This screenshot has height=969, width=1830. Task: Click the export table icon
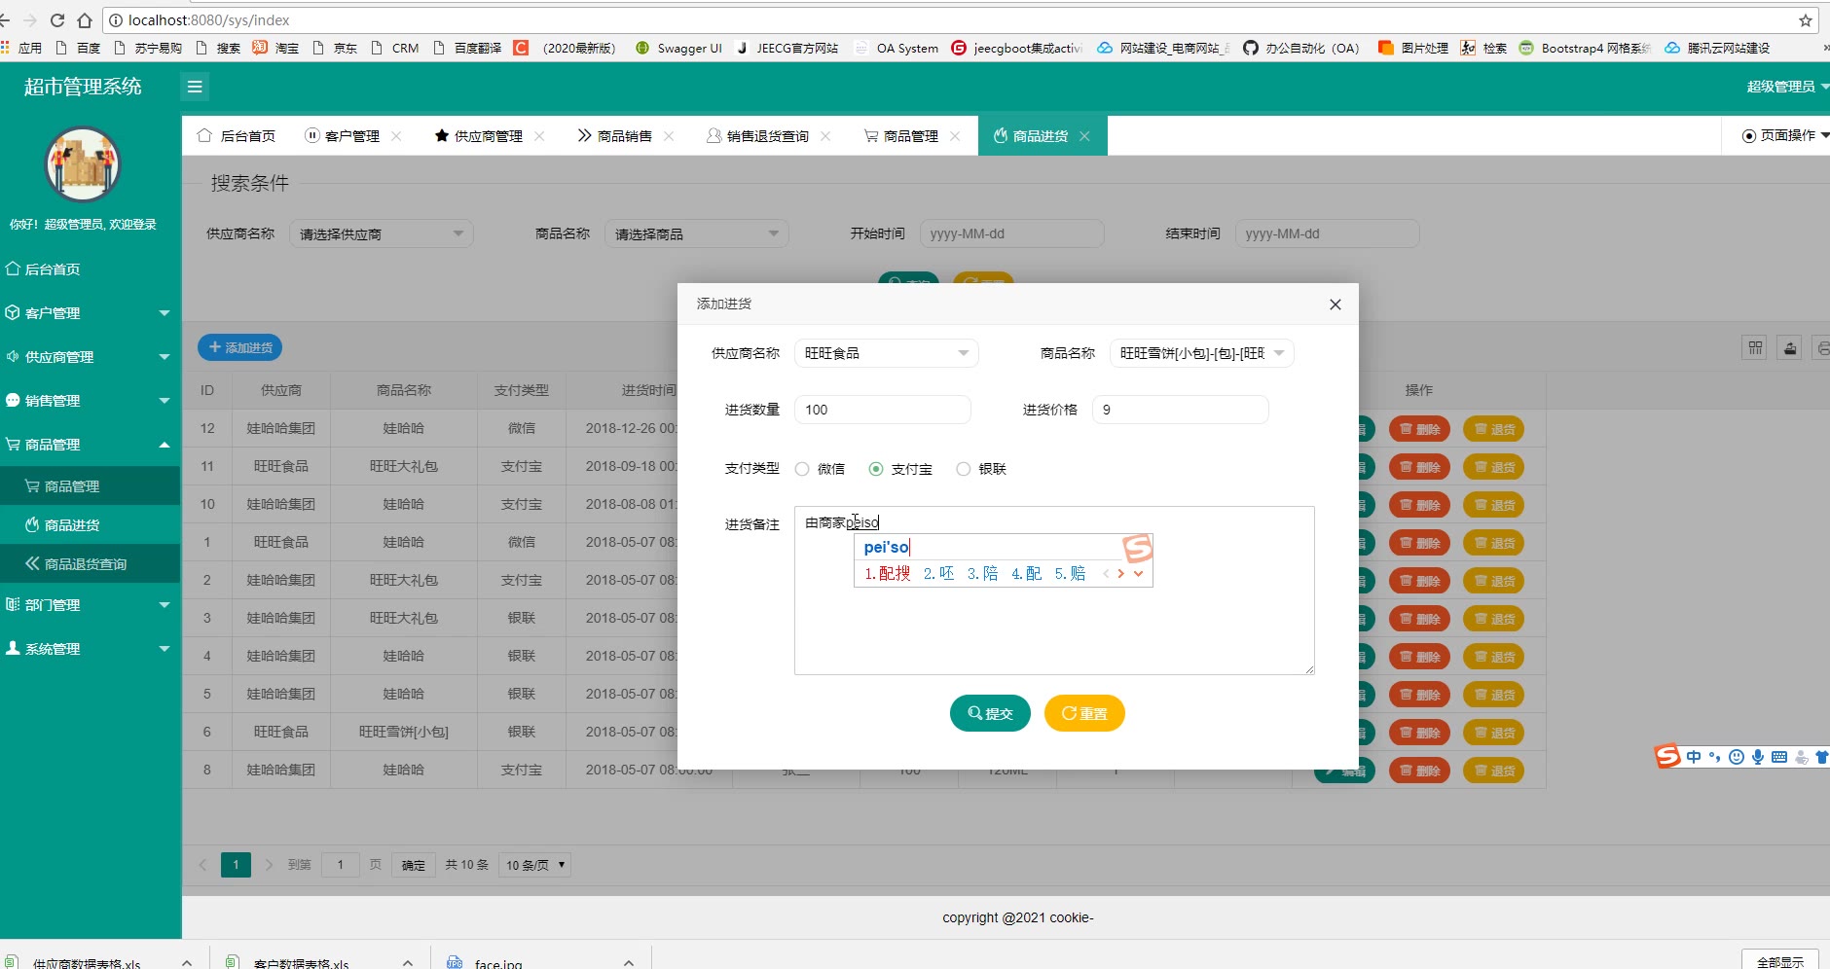click(x=1790, y=348)
